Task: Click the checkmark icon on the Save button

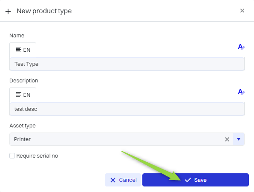Action: coord(188,180)
